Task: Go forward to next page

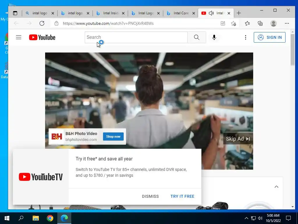Action: [29, 23]
